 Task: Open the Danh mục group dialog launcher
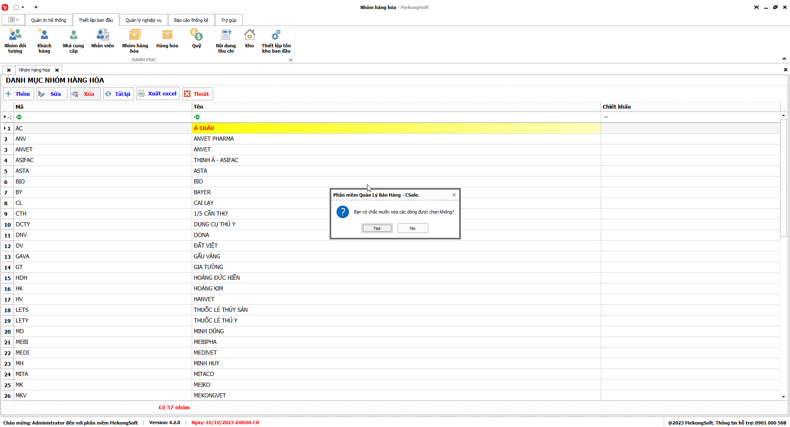[x=290, y=60]
